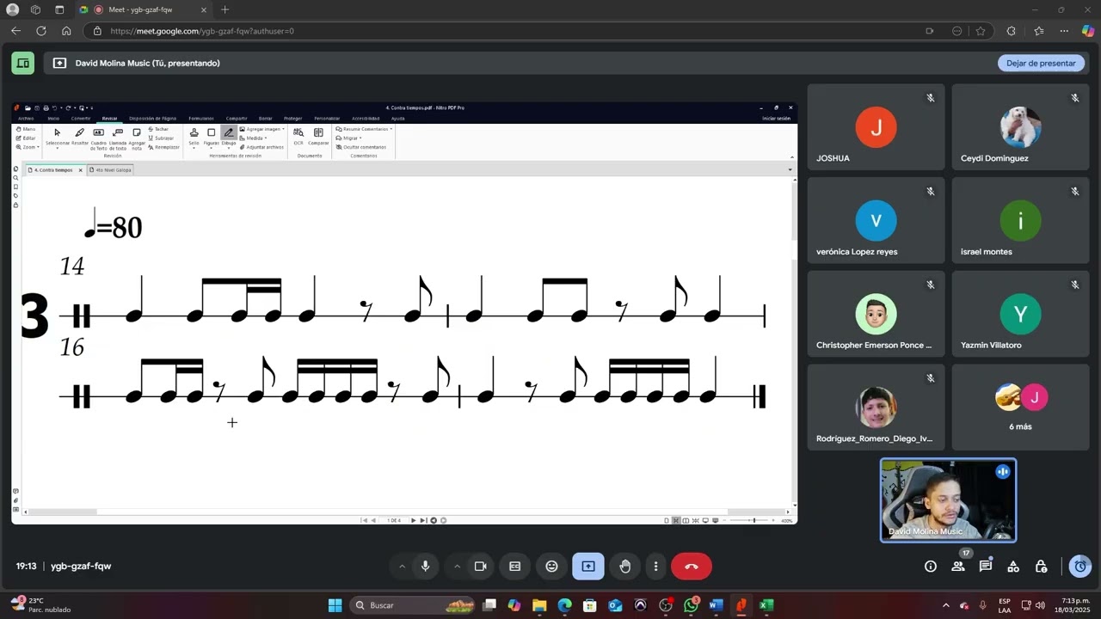Click Iniciar sesión in Nitro
The height and width of the screenshot is (619, 1101).
pos(776,118)
